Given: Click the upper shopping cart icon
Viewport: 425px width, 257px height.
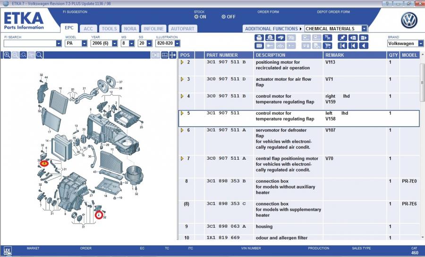Looking at the screenshot, I should coord(328,38).
